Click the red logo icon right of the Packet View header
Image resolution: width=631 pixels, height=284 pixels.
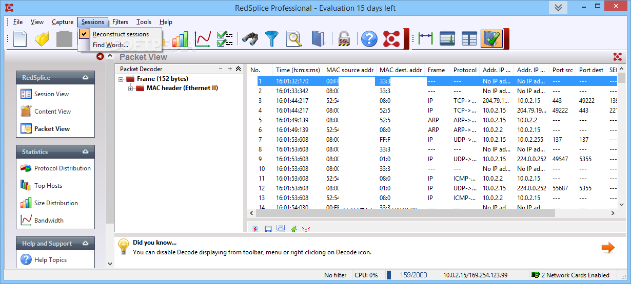tap(618, 57)
